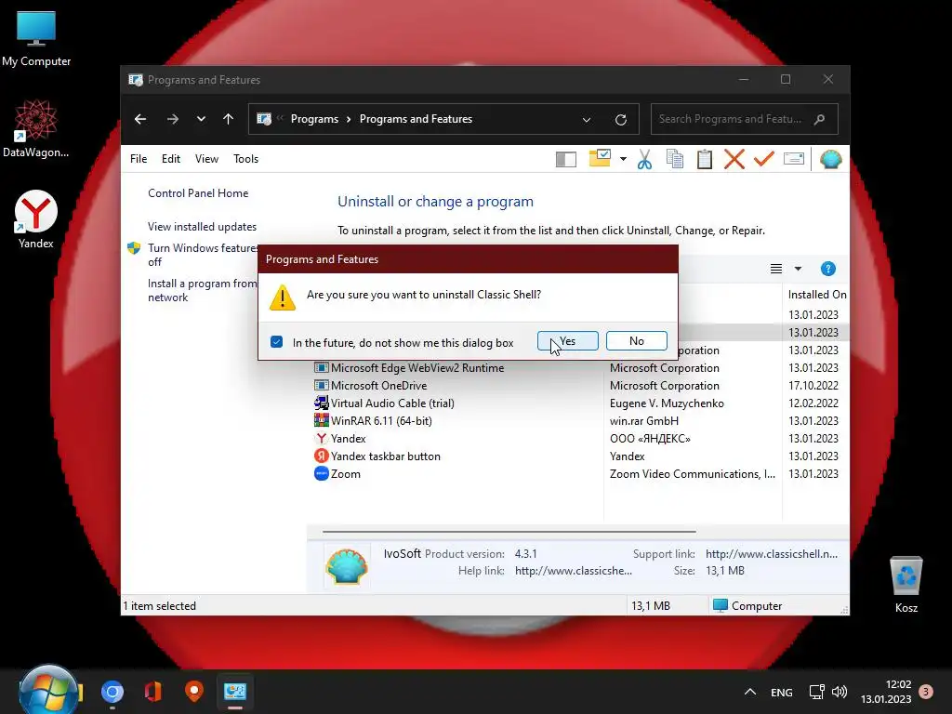Click the classicshell support link

click(771, 554)
